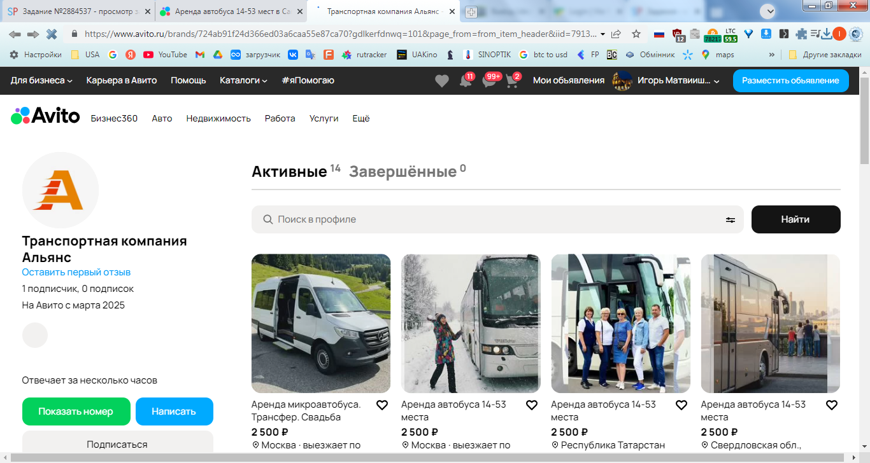This screenshot has width=870, height=463.
Task: Open the Недвижимость category
Action: click(x=218, y=118)
